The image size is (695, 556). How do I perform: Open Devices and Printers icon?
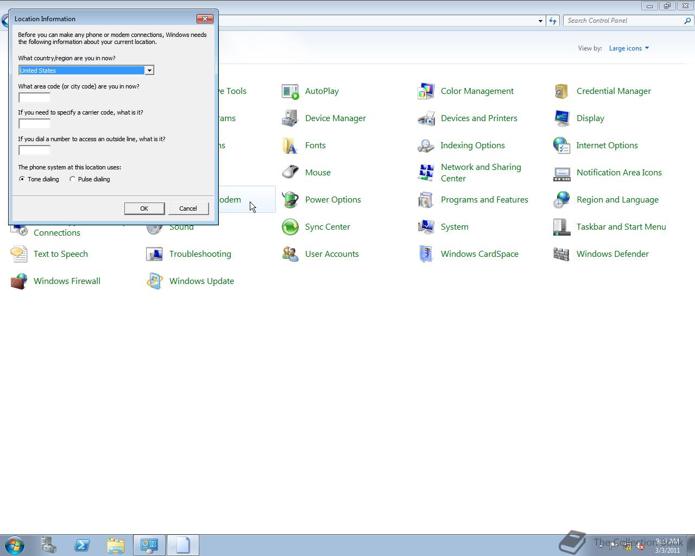426,118
